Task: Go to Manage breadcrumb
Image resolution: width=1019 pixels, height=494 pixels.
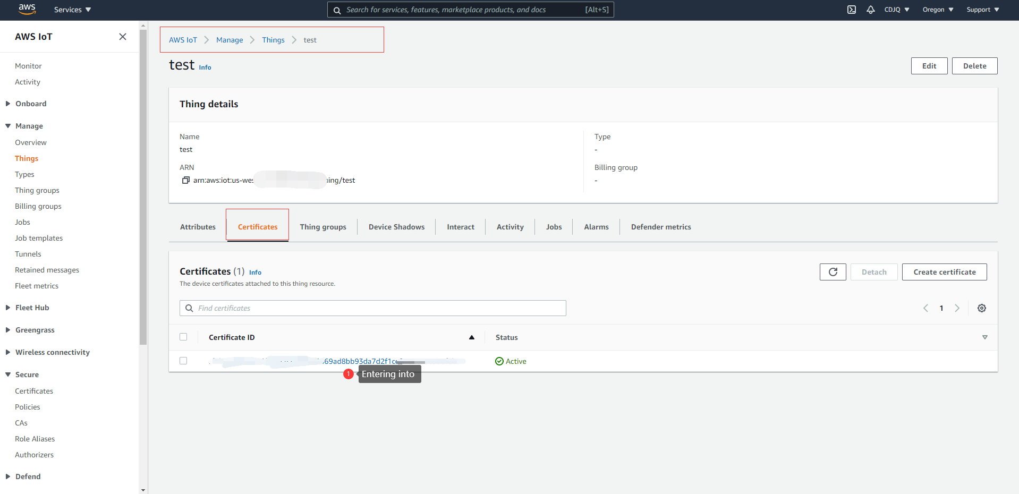Action: [x=230, y=40]
